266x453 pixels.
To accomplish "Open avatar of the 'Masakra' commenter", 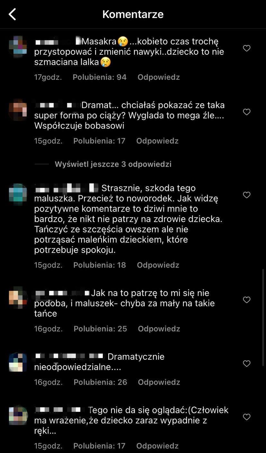I will point(18,46).
